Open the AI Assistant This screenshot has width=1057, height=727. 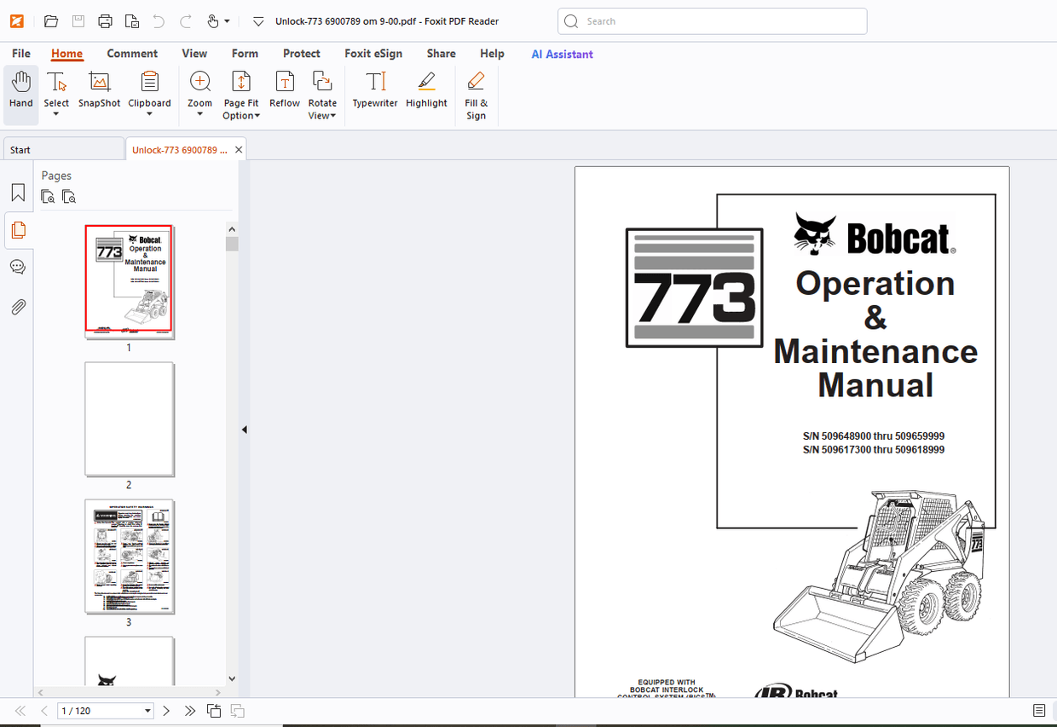(x=562, y=53)
